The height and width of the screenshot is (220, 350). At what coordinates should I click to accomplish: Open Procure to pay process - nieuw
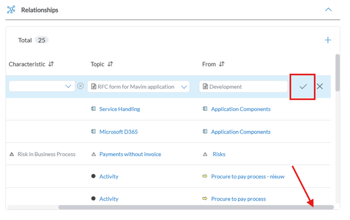pos(247,177)
